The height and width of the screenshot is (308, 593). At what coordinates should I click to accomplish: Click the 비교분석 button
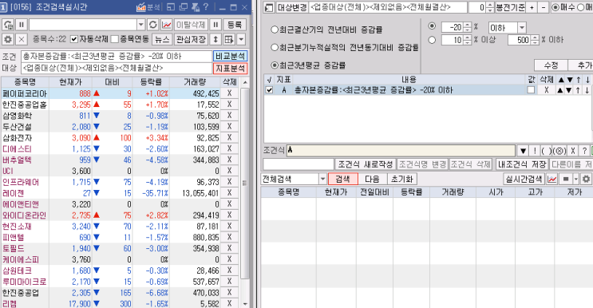[x=230, y=56]
